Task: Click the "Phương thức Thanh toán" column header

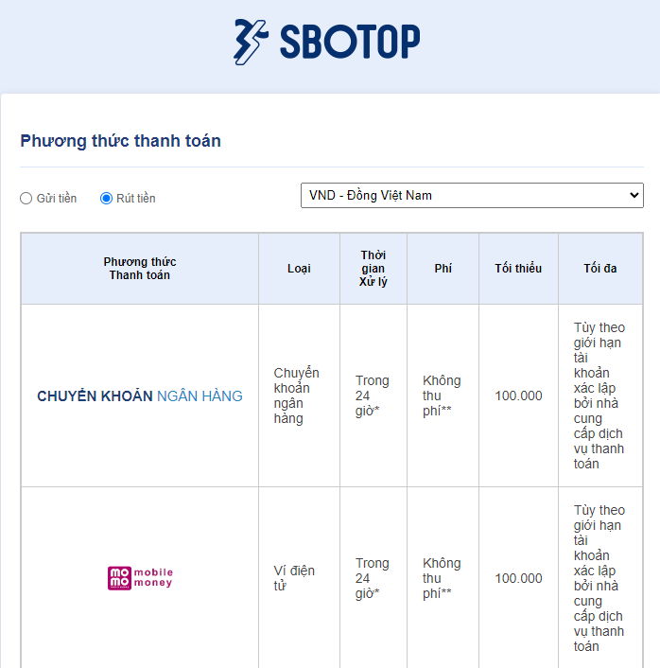Action: coord(140,269)
